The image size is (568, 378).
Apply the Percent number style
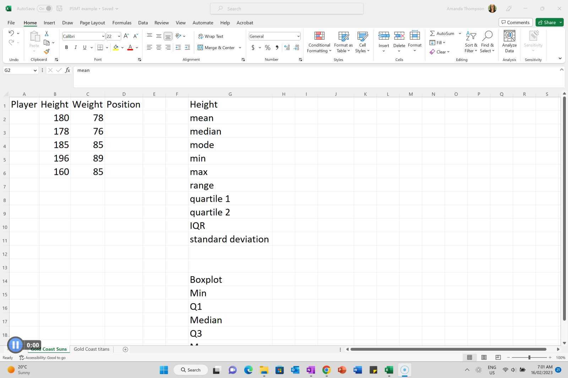(267, 47)
